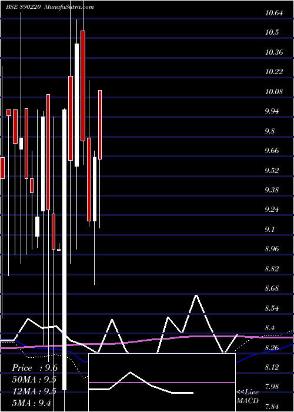Click the 10.36 price axis label
The height and width of the screenshot is (412, 294).
(x=274, y=52)
